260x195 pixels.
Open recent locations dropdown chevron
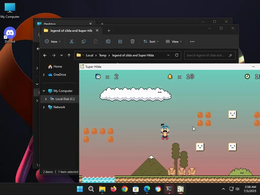click(x=61, y=55)
